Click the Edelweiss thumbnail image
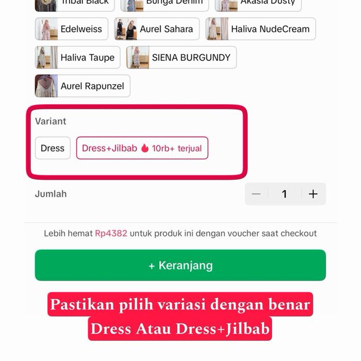This screenshot has height=361, width=361. 46,29
